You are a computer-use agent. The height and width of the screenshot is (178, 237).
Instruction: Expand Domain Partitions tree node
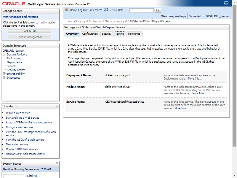(4, 54)
